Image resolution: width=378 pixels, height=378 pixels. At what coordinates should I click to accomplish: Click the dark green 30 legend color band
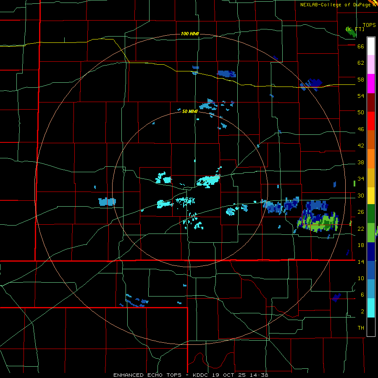371,214
